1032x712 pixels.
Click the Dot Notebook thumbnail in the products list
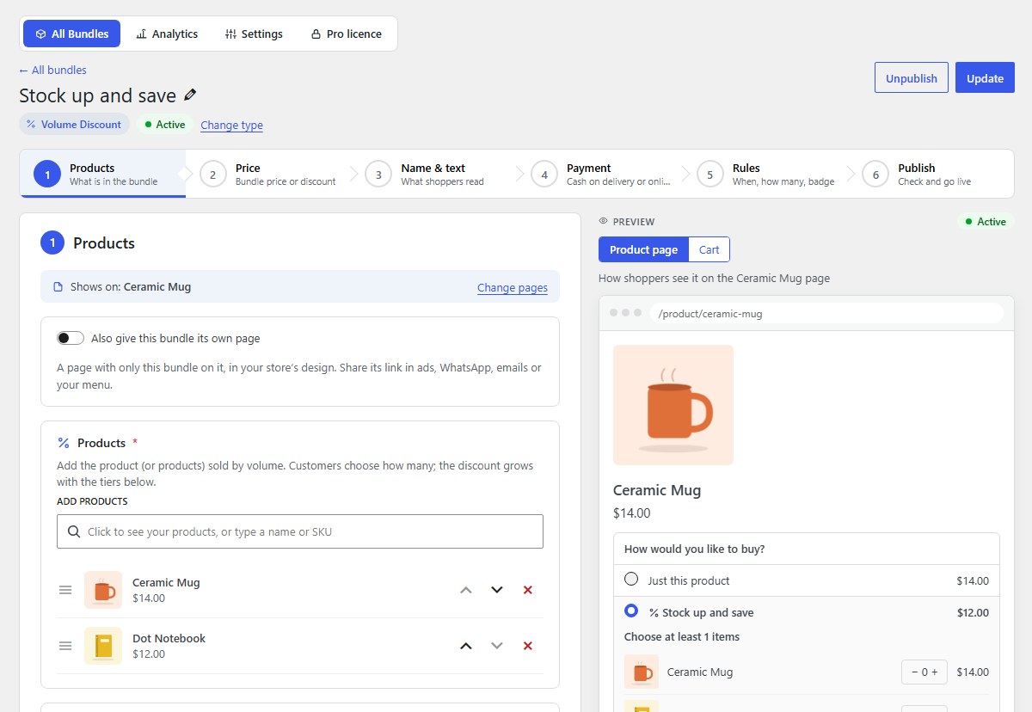[103, 646]
